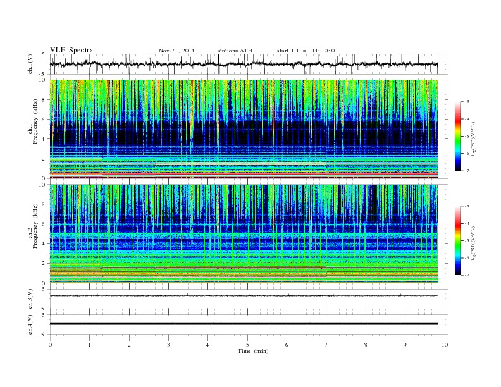Click the 'ch.1(V)' waveform axis label

[30, 64]
